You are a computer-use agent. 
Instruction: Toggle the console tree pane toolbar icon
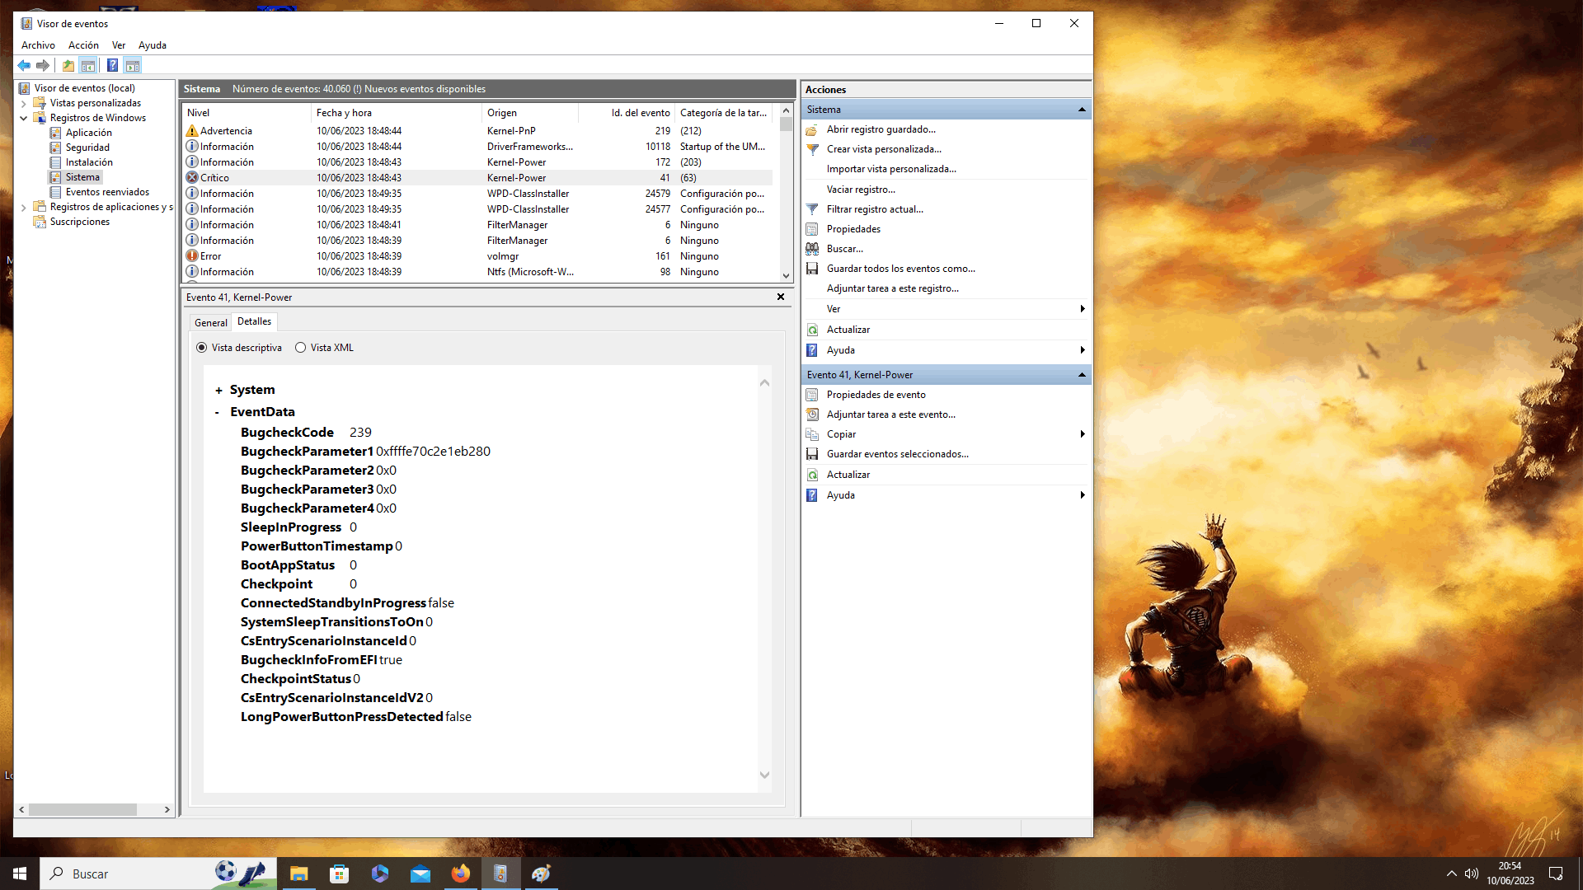click(x=88, y=66)
